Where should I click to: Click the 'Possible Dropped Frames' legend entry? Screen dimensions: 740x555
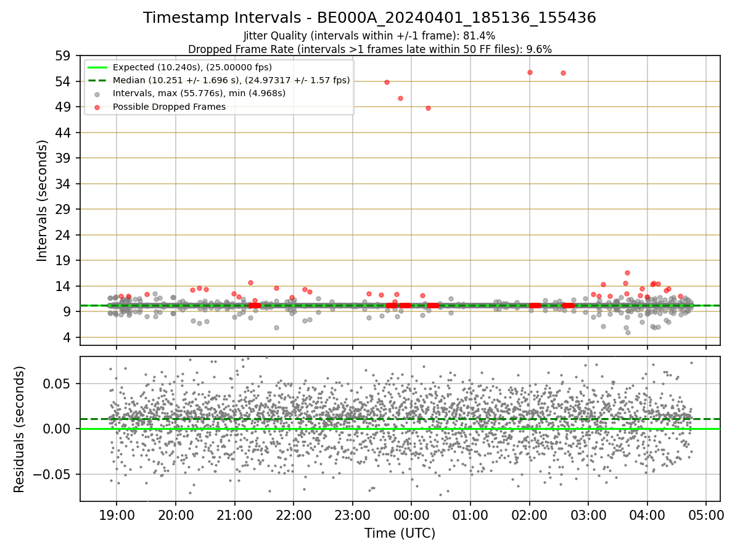tap(169, 107)
